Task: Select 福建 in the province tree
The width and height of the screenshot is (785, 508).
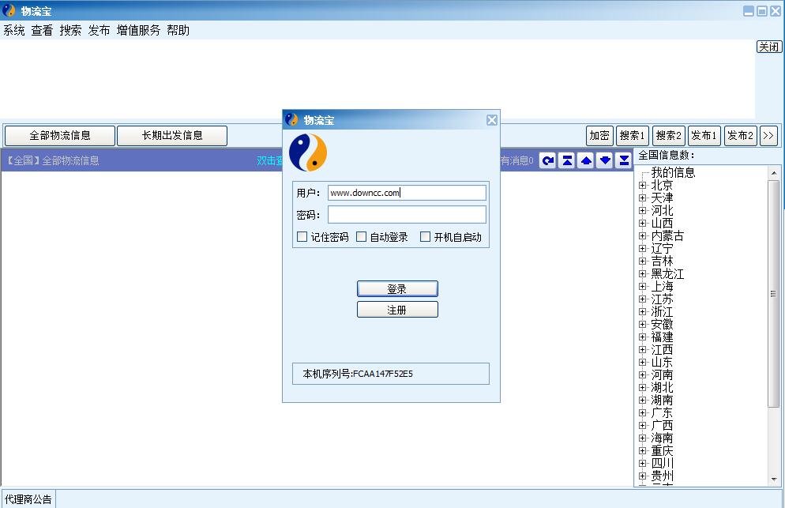Action: pyautogui.click(x=662, y=337)
